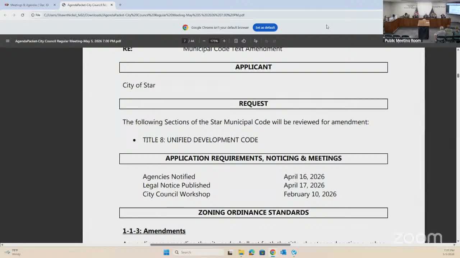Open Task View from taskbar

click(230, 252)
